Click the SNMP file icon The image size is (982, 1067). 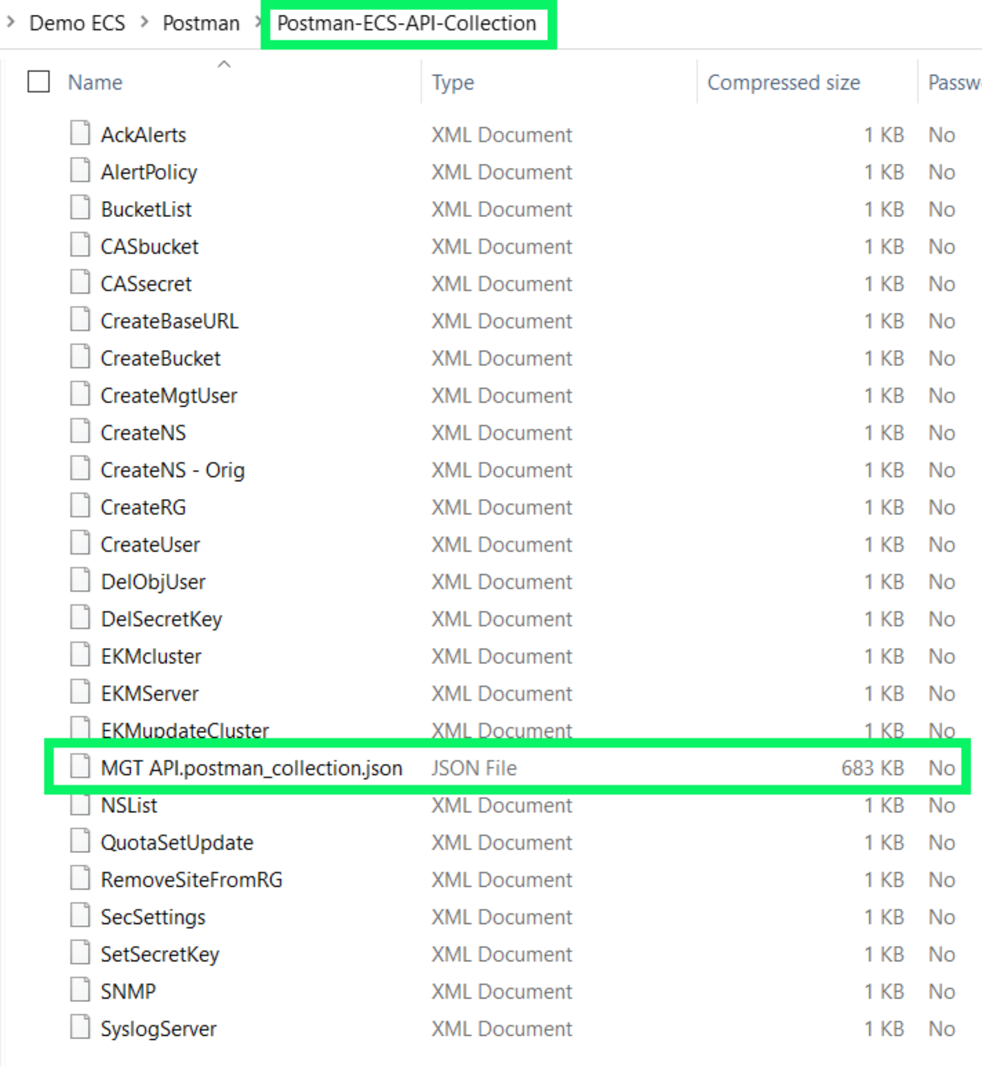pyautogui.click(x=80, y=990)
